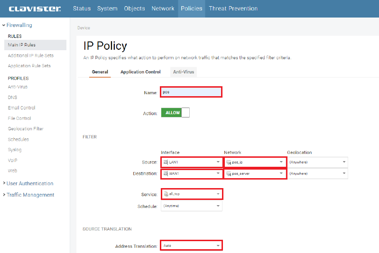Open the Address Translation dropdown

[191, 246]
